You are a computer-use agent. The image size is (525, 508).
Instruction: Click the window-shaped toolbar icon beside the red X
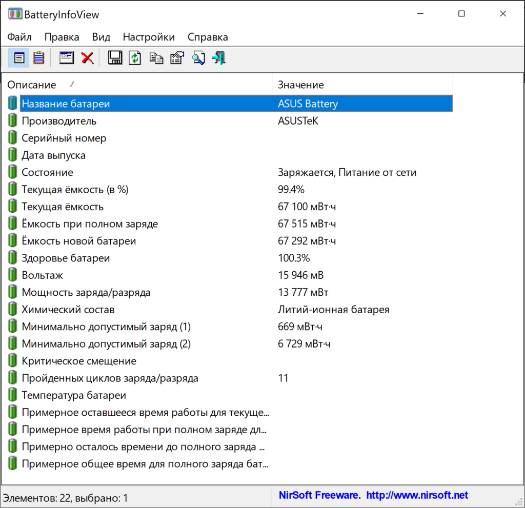pos(67,58)
